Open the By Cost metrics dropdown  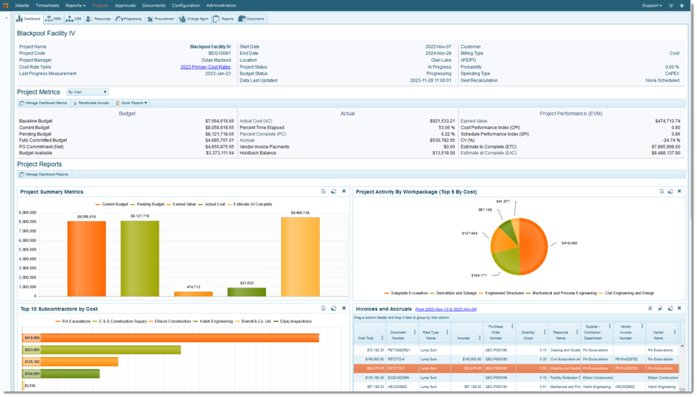88,92
